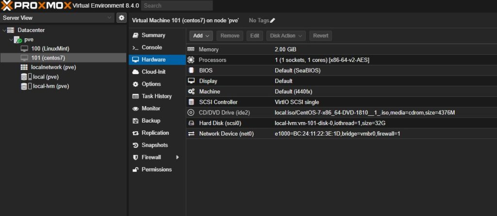The image size is (497, 216).
Task: Open the Summary tab
Action: pyautogui.click(x=157, y=35)
